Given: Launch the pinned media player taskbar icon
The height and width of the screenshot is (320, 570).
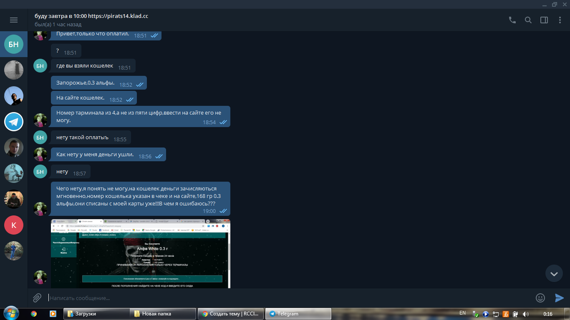Looking at the screenshot, I should pos(53,314).
